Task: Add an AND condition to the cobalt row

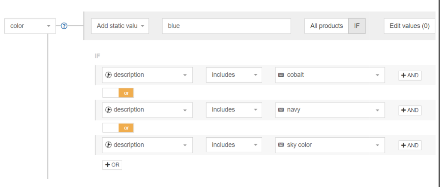Action: (409, 75)
